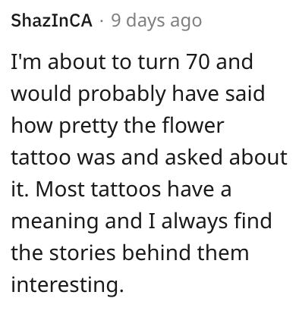This screenshot has width=299, height=317.
Task: Click the line 'meaning and I always find'
Action: [x=141, y=221]
